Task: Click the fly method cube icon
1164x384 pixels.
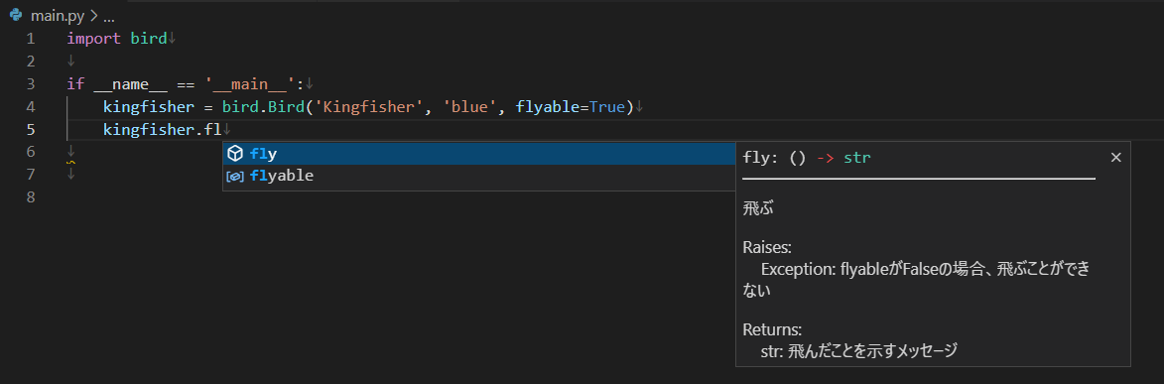Action: point(235,154)
